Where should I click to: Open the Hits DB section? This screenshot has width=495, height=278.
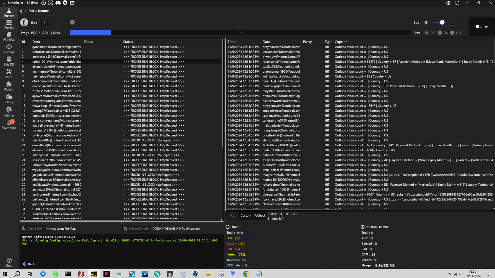9,62
